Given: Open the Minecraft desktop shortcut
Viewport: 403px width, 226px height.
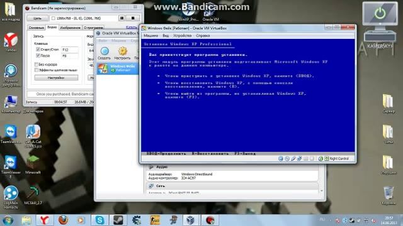Looking at the screenshot, I should point(33,164).
